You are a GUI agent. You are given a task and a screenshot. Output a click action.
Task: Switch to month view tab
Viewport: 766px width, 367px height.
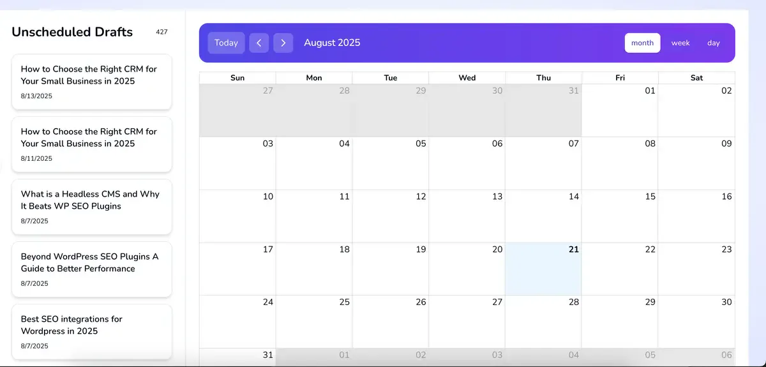click(x=642, y=43)
